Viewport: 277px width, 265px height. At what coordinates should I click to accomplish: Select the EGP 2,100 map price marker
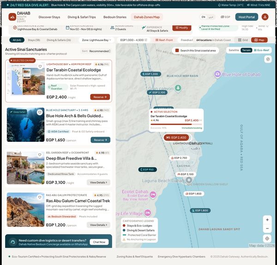click(157, 92)
